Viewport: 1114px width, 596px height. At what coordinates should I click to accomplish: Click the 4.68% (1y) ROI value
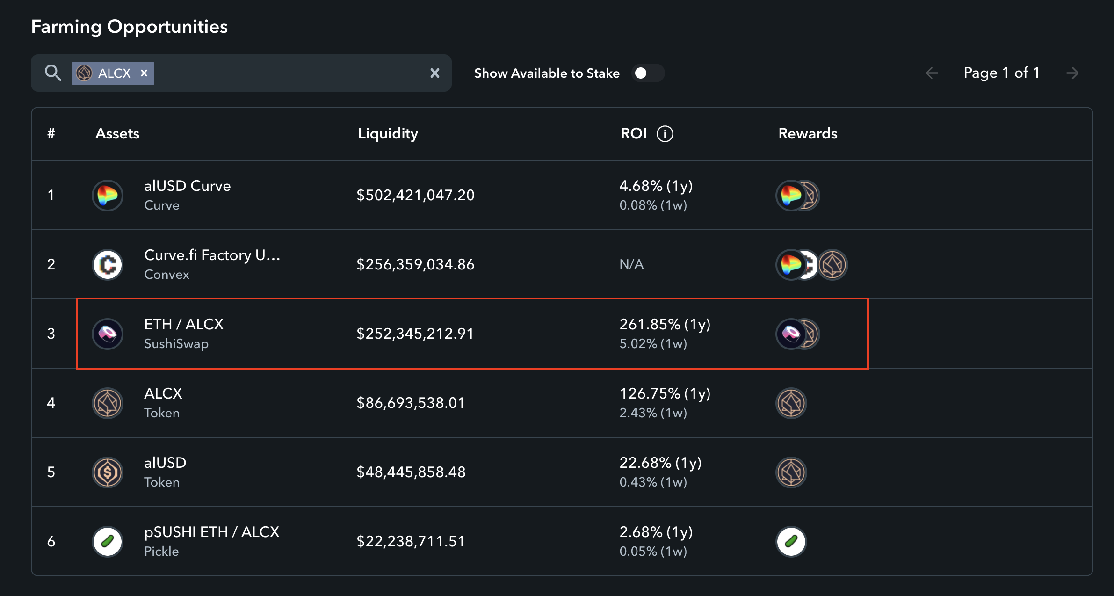pyautogui.click(x=656, y=186)
